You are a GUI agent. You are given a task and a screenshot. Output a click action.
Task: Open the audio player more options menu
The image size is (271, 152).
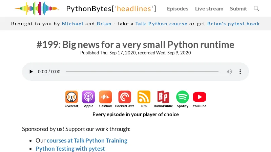click(x=240, y=72)
